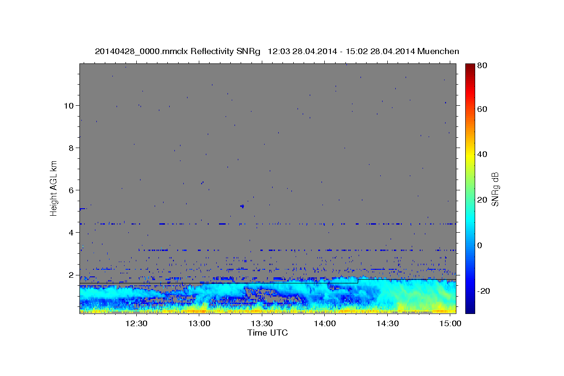Click the colorbar value 60
This screenshot has width=564, height=376.
[483, 109]
